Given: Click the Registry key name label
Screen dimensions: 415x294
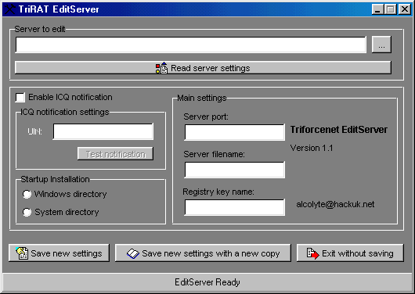Looking at the screenshot, I should (218, 192).
